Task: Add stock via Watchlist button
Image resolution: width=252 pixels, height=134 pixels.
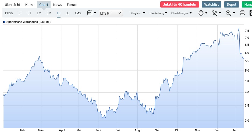Action: point(211,5)
